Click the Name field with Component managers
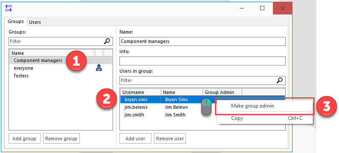The height and width of the screenshot is (153, 339). [x=203, y=41]
